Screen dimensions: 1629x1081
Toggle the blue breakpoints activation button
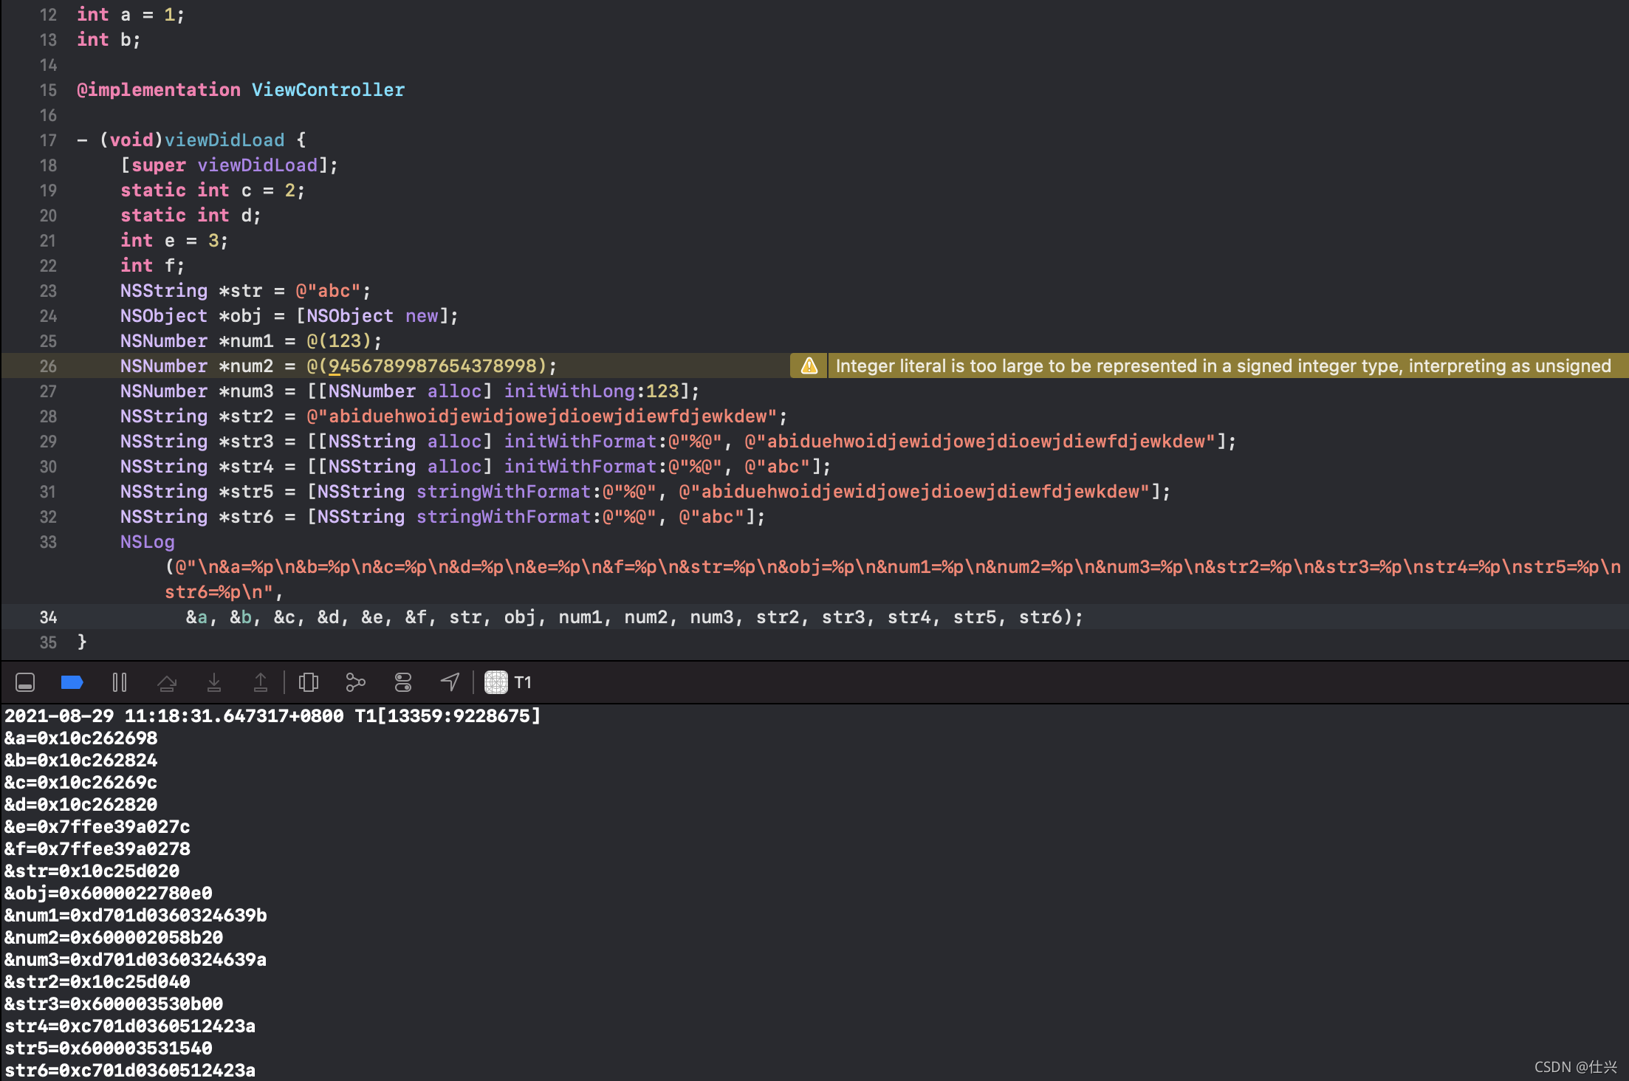(72, 682)
